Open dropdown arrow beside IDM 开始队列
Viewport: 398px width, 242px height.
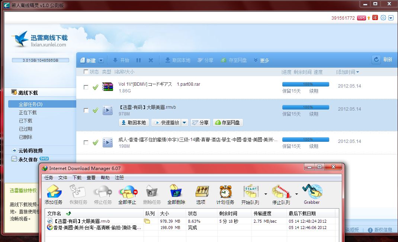(x=266, y=194)
